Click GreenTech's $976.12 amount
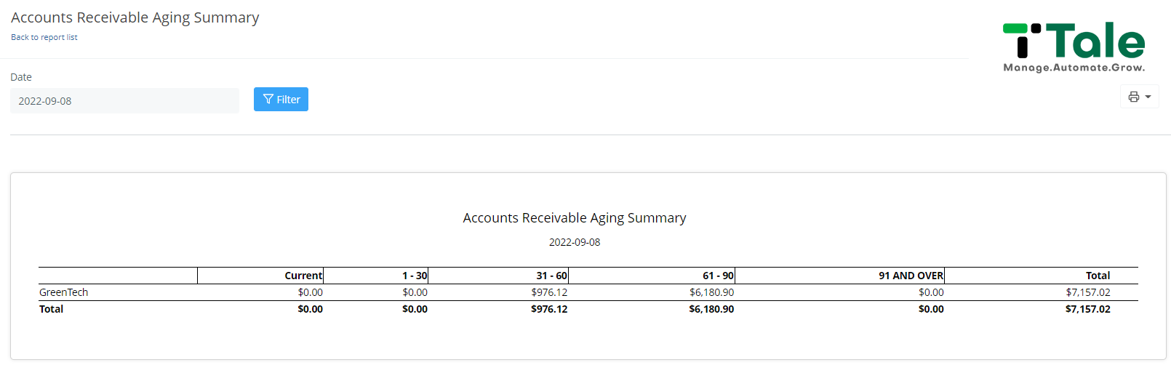Image resolution: width=1171 pixels, height=373 pixels. pyautogui.click(x=549, y=292)
